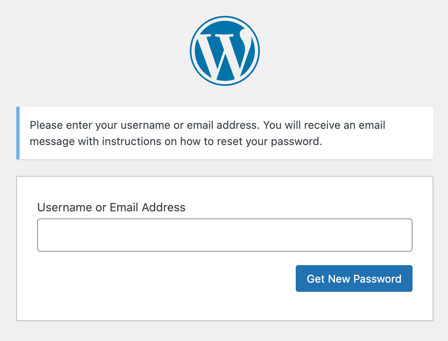Click the gray page background beside the logo
This screenshot has height=341, width=448.
coord(104,51)
